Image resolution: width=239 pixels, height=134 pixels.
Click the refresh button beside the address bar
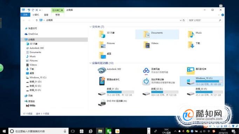click(184, 20)
